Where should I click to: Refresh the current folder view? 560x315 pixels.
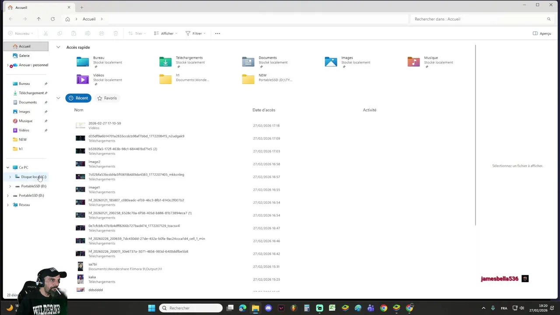(x=52, y=19)
